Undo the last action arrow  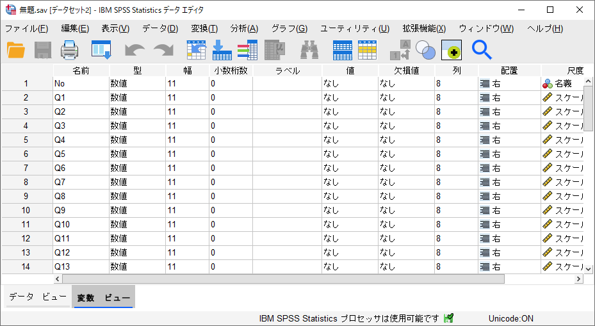point(134,50)
